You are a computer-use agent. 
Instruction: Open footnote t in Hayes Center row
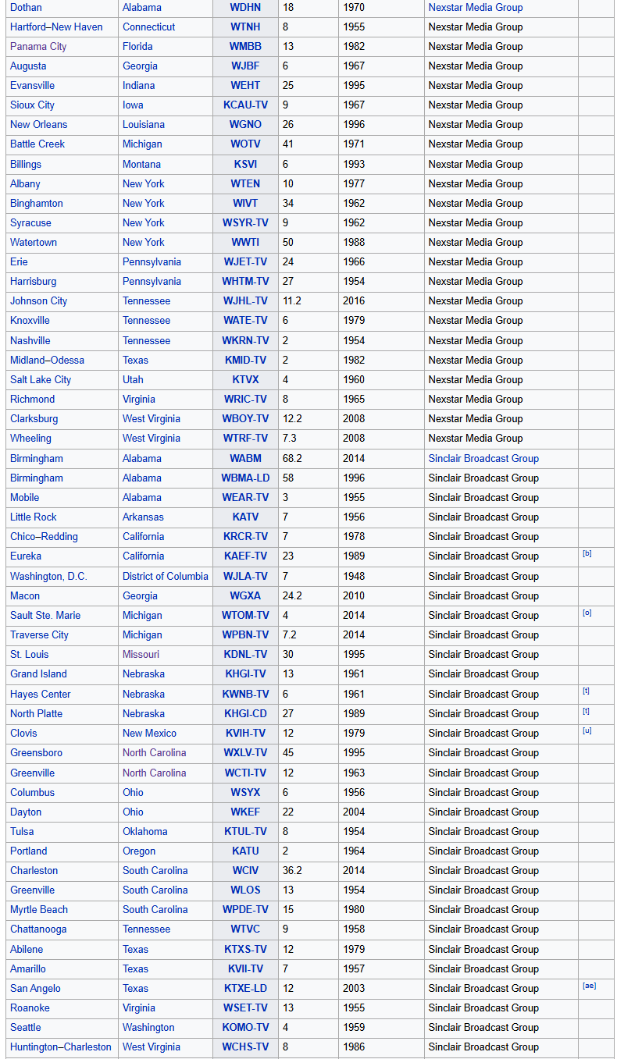click(586, 691)
